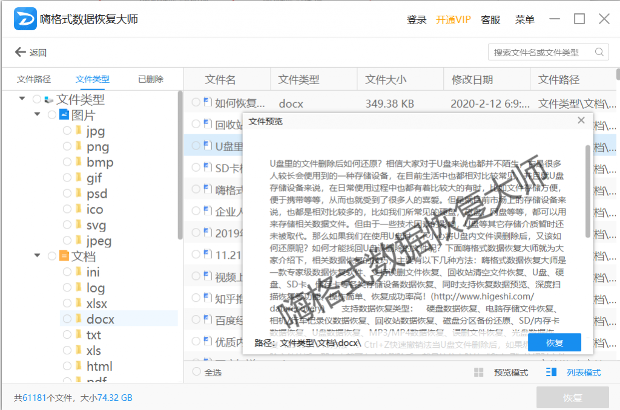Click the psd folder icon
The width and height of the screenshot is (620, 410).
tap(79, 193)
